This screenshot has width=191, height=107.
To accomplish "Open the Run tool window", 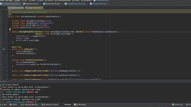I will point(4,104).
